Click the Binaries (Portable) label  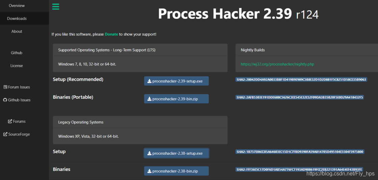click(73, 97)
